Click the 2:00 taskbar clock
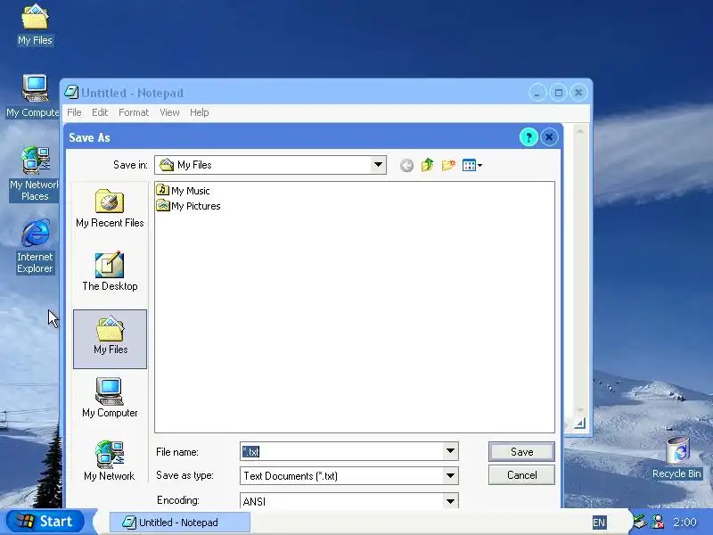713x535 pixels. [x=684, y=522]
